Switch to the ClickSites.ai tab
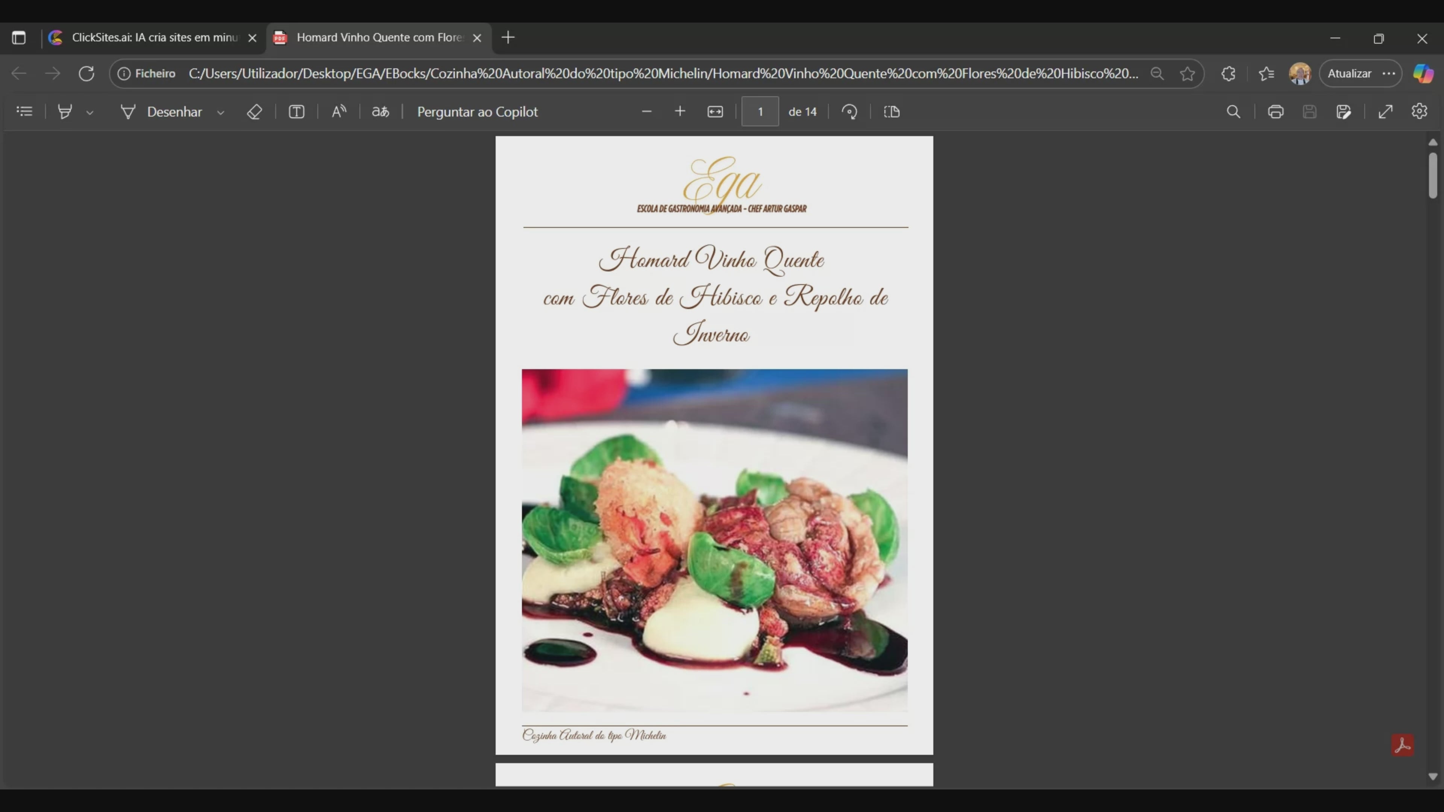Image resolution: width=1444 pixels, height=812 pixels. 151,38
